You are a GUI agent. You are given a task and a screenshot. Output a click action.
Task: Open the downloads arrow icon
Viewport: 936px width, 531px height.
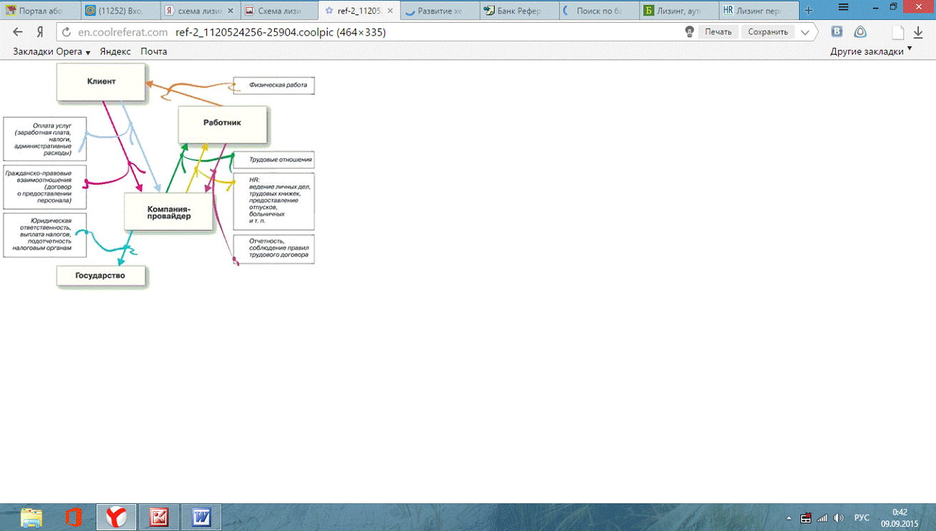coord(918,32)
